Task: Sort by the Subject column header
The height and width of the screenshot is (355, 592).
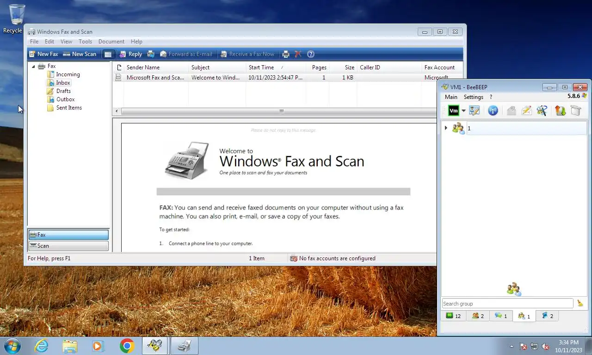Action: point(217,67)
